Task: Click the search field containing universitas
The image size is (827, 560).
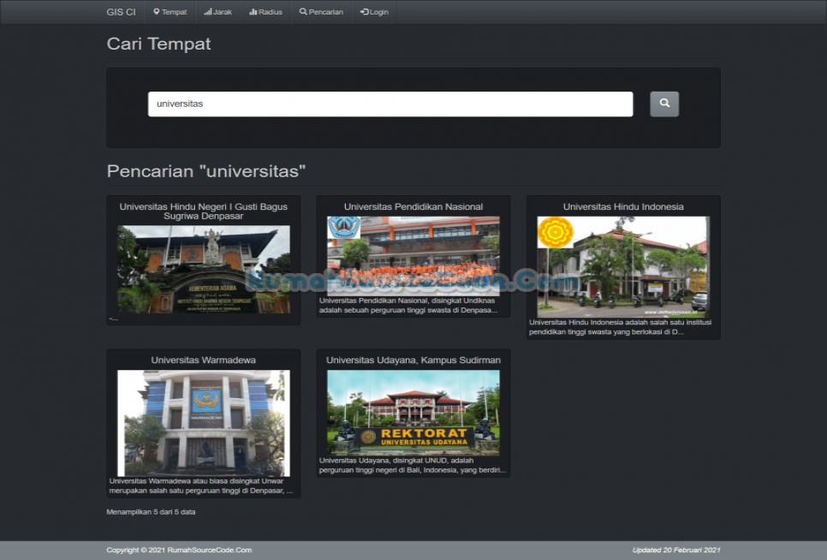Action: click(x=390, y=104)
